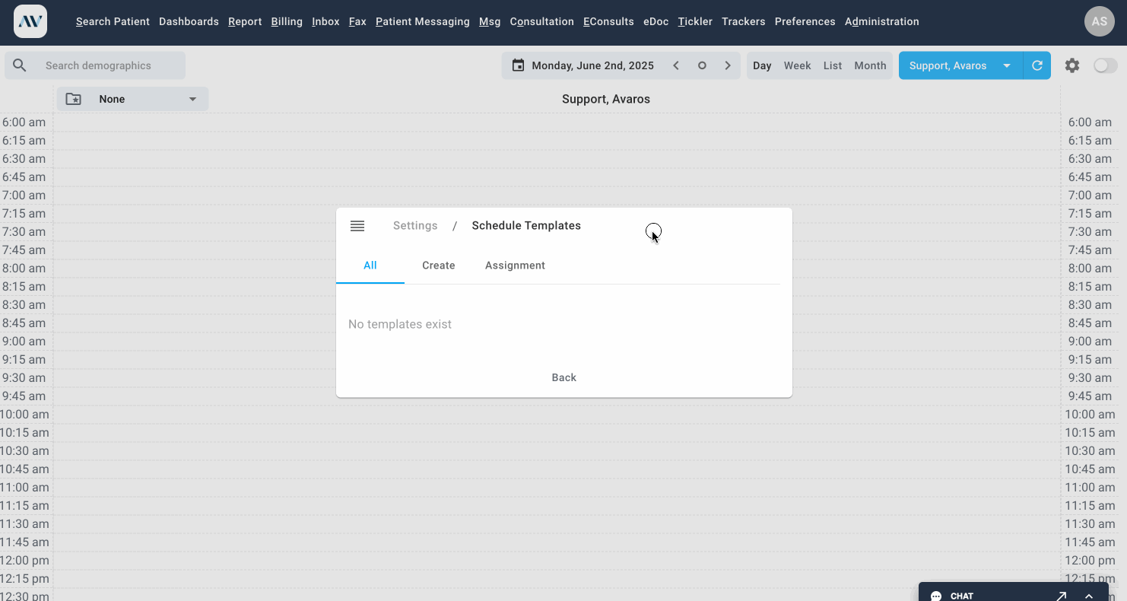Click the left 8:00 am time label
This screenshot has height=601, width=1127.
[24, 268]
